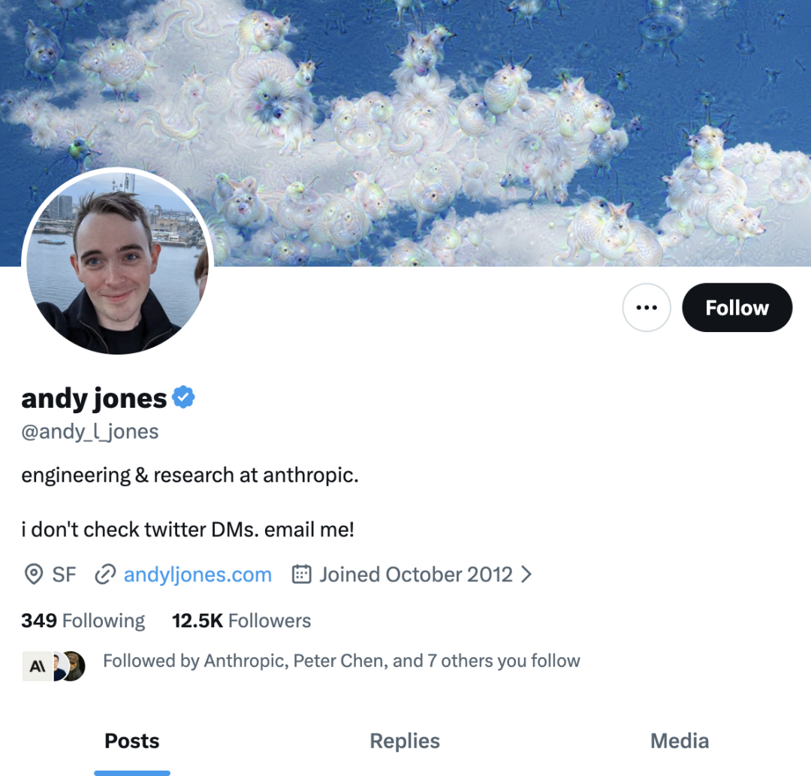Click the Anthropic logo follower avatar

click(x=38, y=666)
